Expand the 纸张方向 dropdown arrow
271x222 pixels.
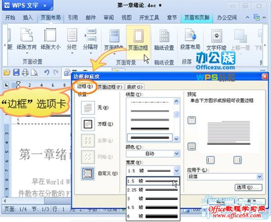[27, 53]
